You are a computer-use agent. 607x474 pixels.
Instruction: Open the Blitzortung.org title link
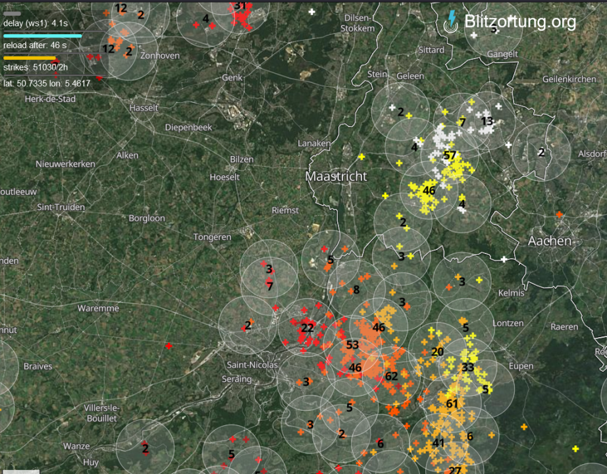click(520, 22)
